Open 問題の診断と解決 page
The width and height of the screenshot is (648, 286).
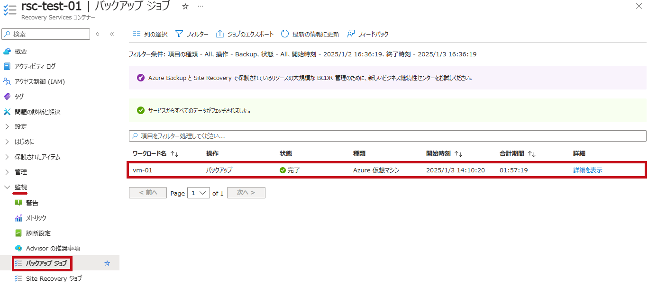[x=37, y=112]
